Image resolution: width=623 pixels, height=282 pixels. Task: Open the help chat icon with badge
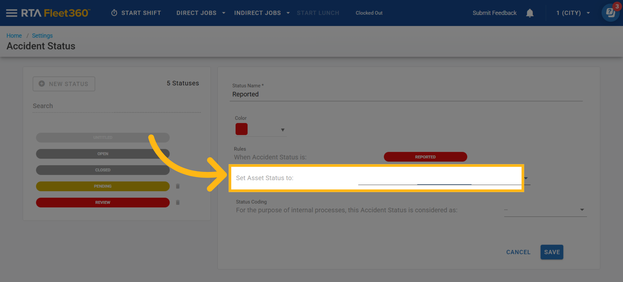click(x=610, y=13)
